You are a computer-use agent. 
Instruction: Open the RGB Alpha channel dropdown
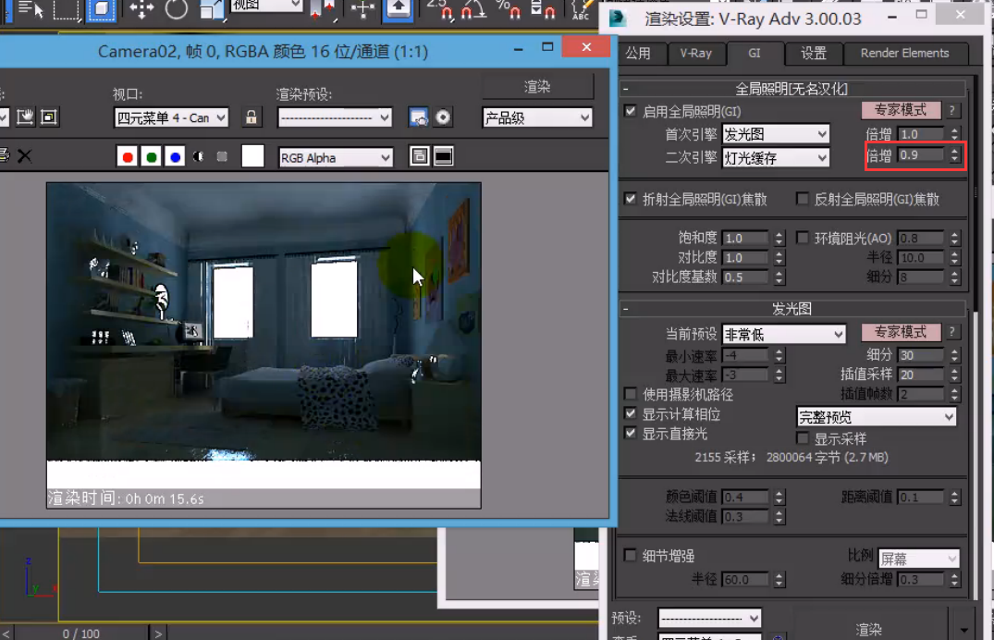[x=336, y=157]
